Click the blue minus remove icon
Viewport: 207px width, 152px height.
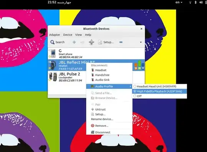[121, 42]
